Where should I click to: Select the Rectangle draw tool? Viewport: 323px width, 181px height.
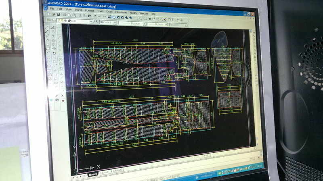click(x=48, y=49)
